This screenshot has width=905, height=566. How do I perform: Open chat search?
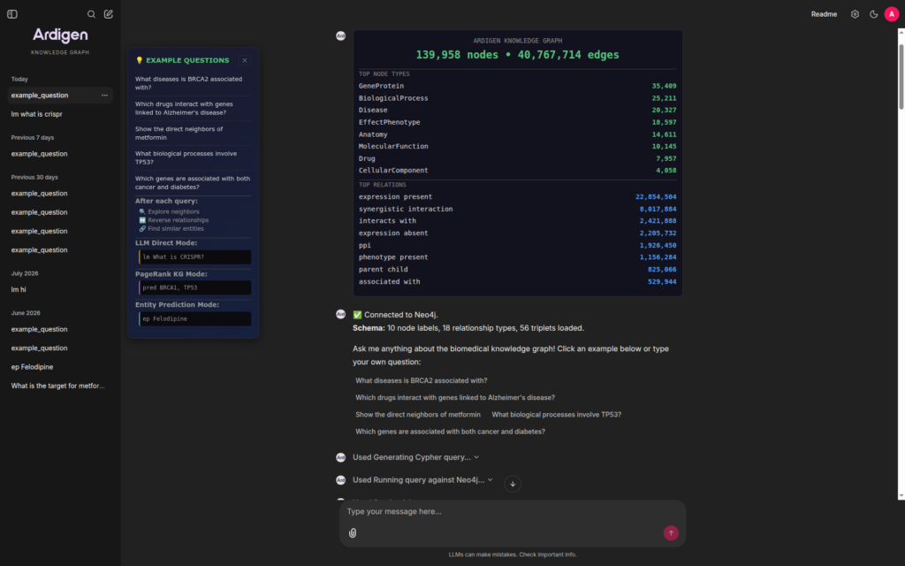coord(91,14)
